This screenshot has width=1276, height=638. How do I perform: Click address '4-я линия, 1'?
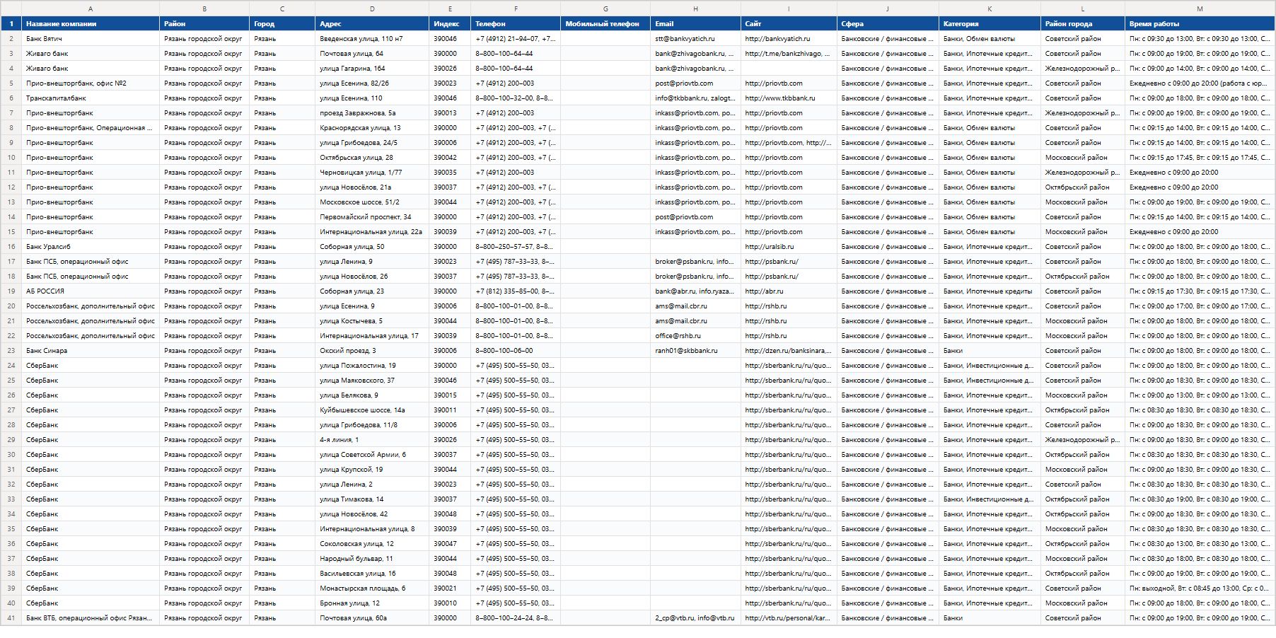[372, 439]
